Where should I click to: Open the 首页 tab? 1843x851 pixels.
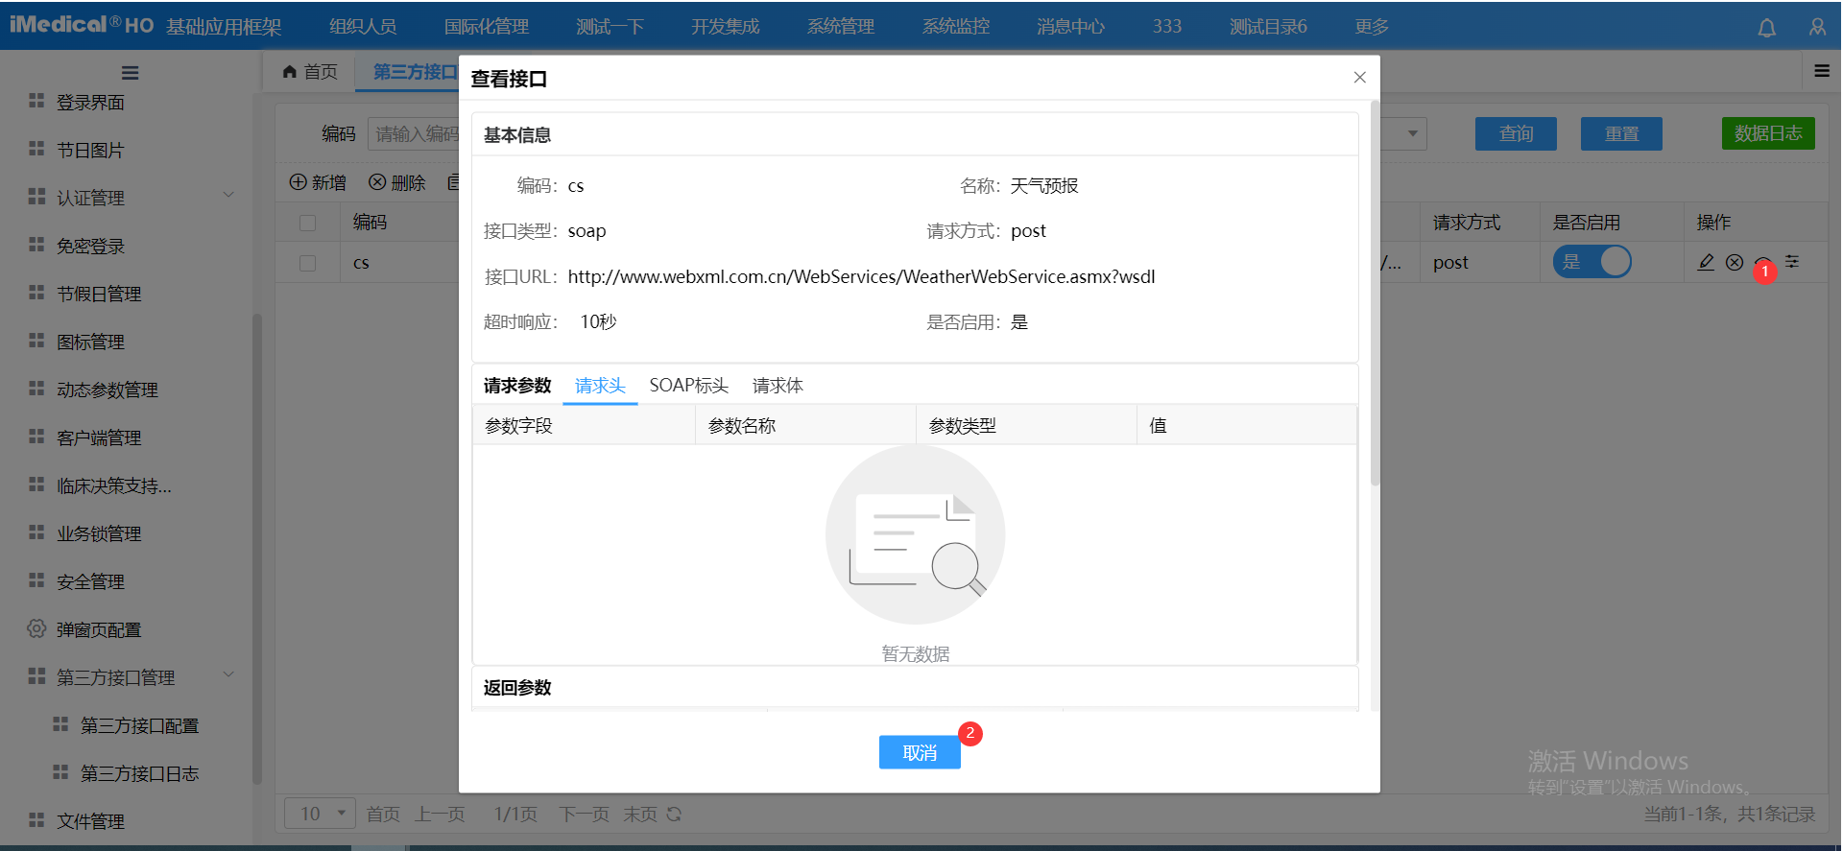click(310, 72)
